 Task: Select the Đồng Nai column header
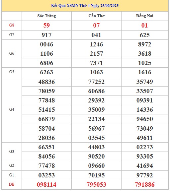click(x=145, y=16)
